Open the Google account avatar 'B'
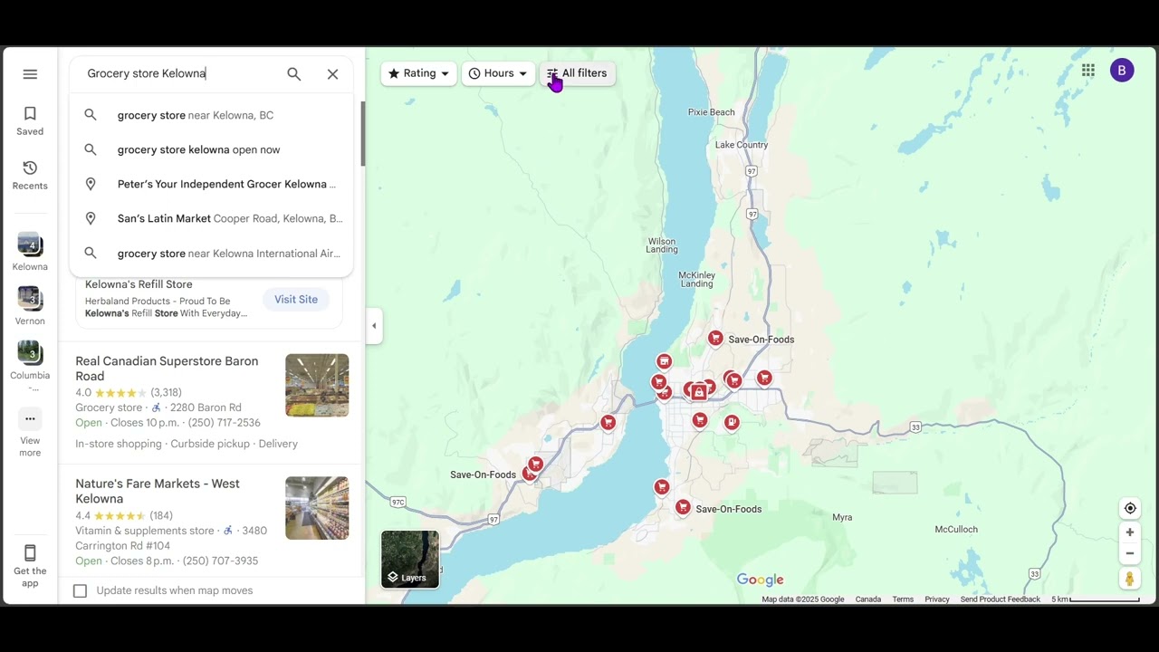 click(x=1122, y=71)
